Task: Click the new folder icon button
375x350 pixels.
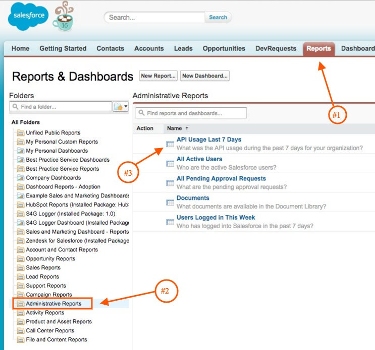Action: [x=118, y=106]
